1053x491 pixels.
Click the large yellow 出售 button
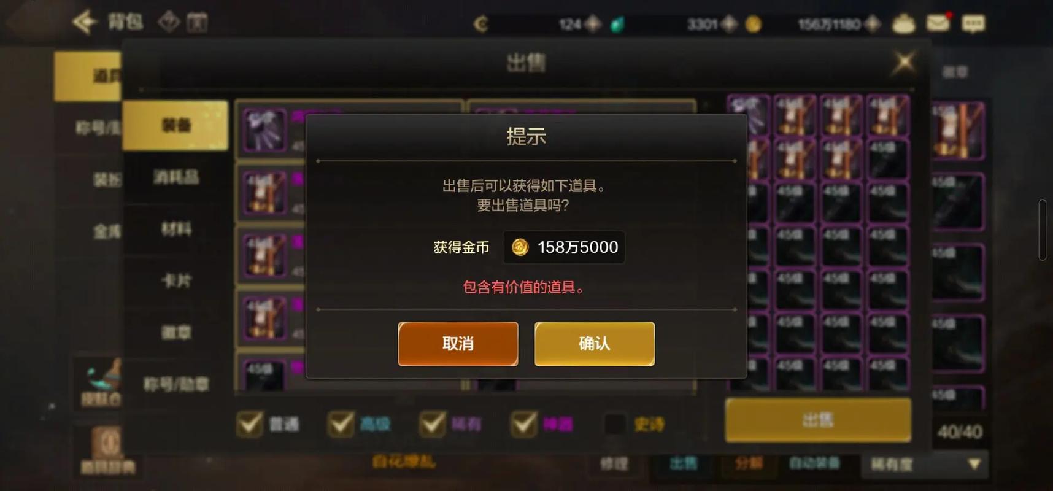click(x=818, y=420)
